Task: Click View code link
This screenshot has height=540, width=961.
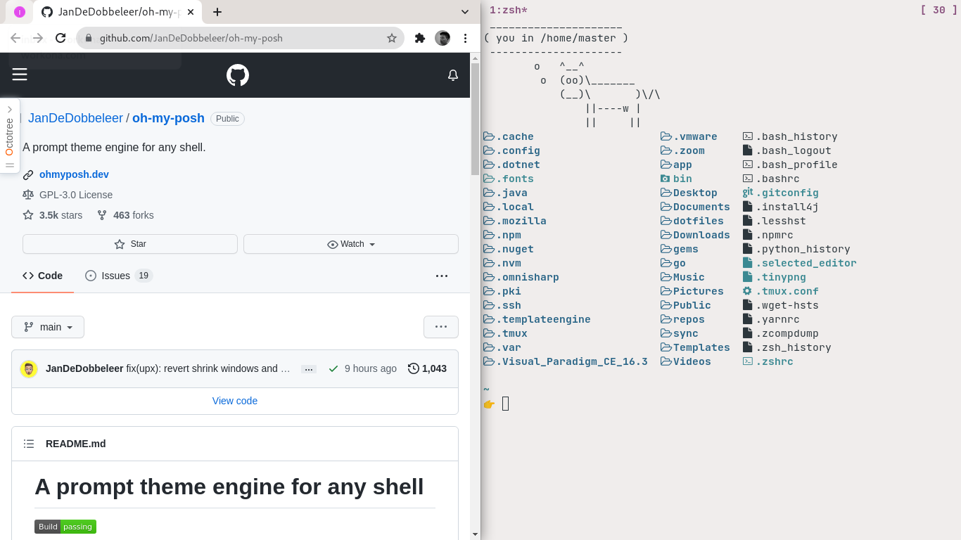Action: pyautogui.click(x=235, y=401)
